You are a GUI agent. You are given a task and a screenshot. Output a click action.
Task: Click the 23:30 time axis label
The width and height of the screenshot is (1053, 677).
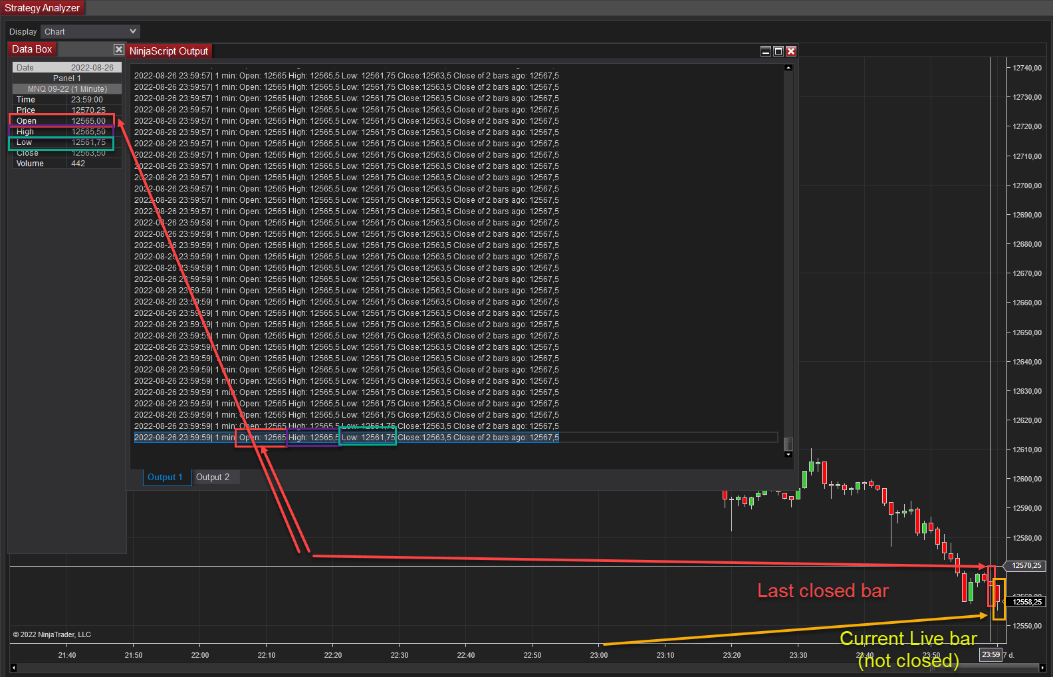798,655
